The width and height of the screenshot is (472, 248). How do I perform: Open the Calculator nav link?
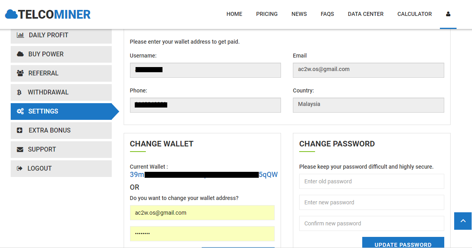[x=415, y=14]
